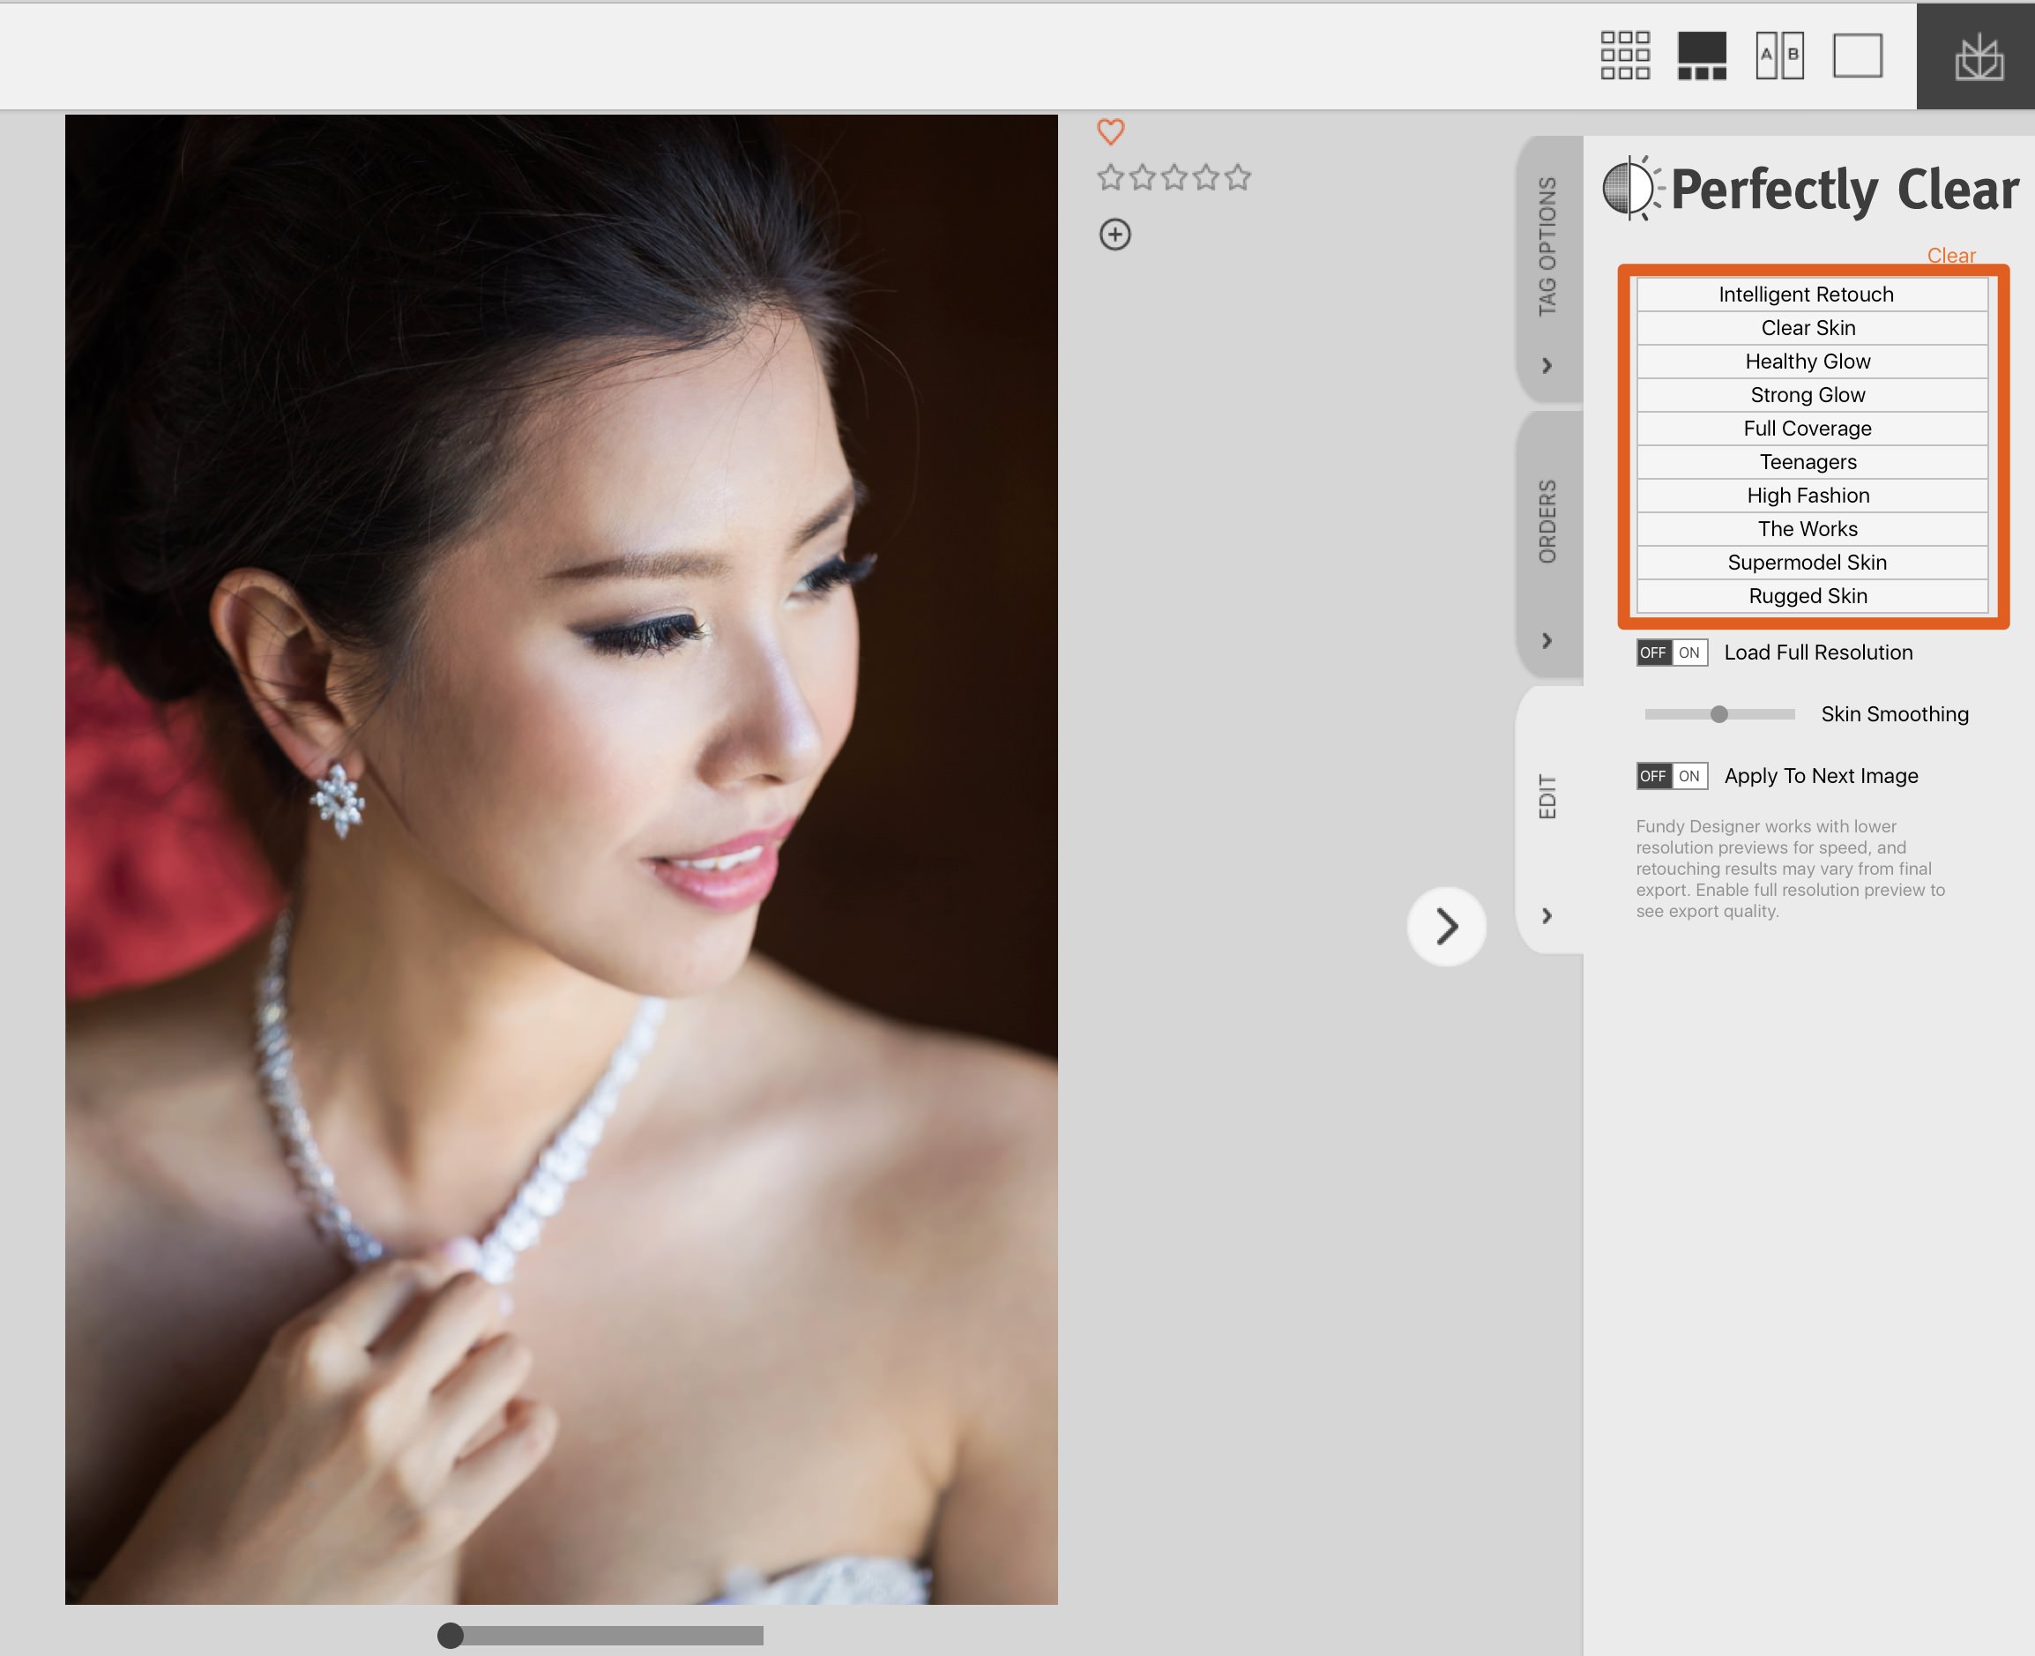Apply the Healthy Glow preset

coord(1812,362)
